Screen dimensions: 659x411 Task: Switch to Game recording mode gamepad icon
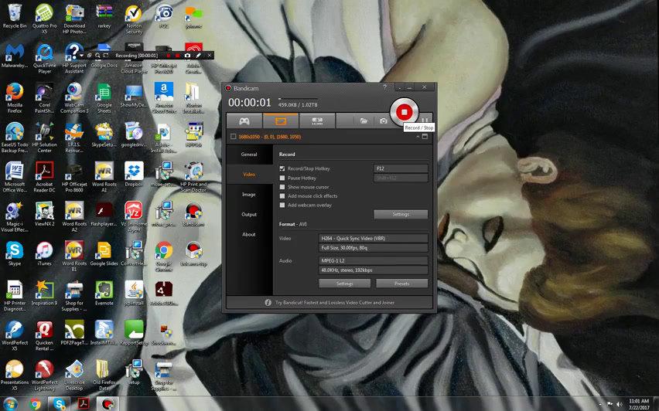(244, 121)
